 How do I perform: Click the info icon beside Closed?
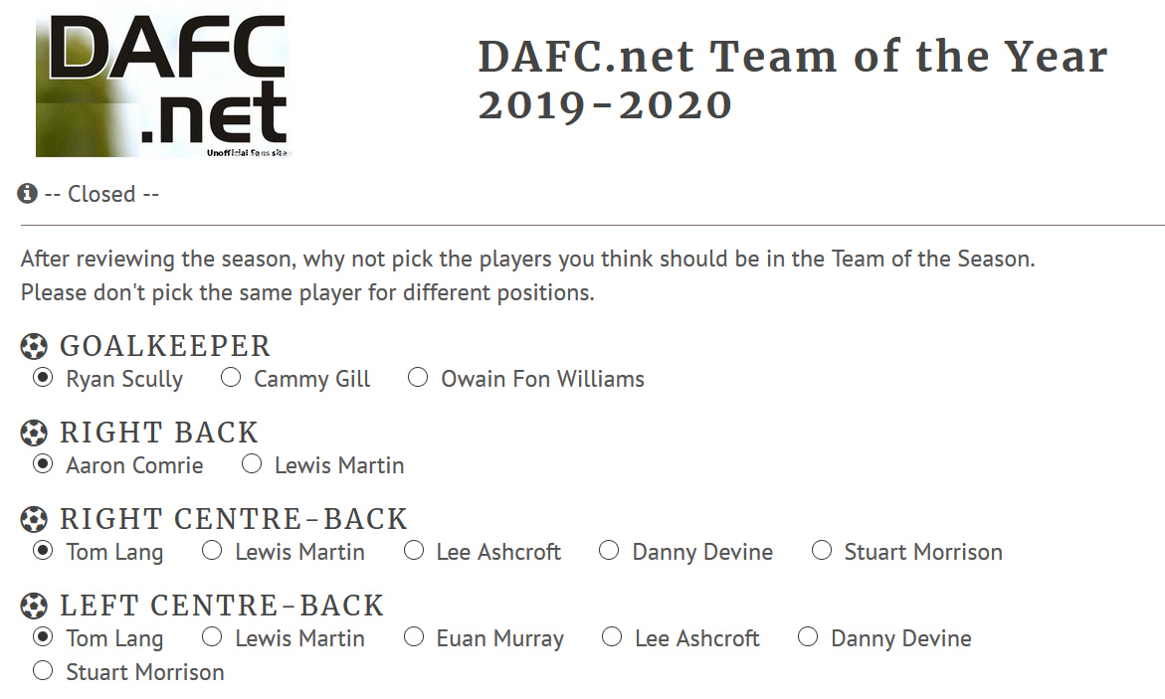[27, 194]
